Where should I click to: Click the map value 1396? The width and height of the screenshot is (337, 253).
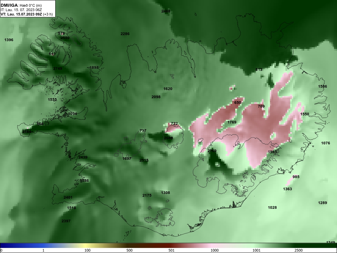[x=9, y=40]
